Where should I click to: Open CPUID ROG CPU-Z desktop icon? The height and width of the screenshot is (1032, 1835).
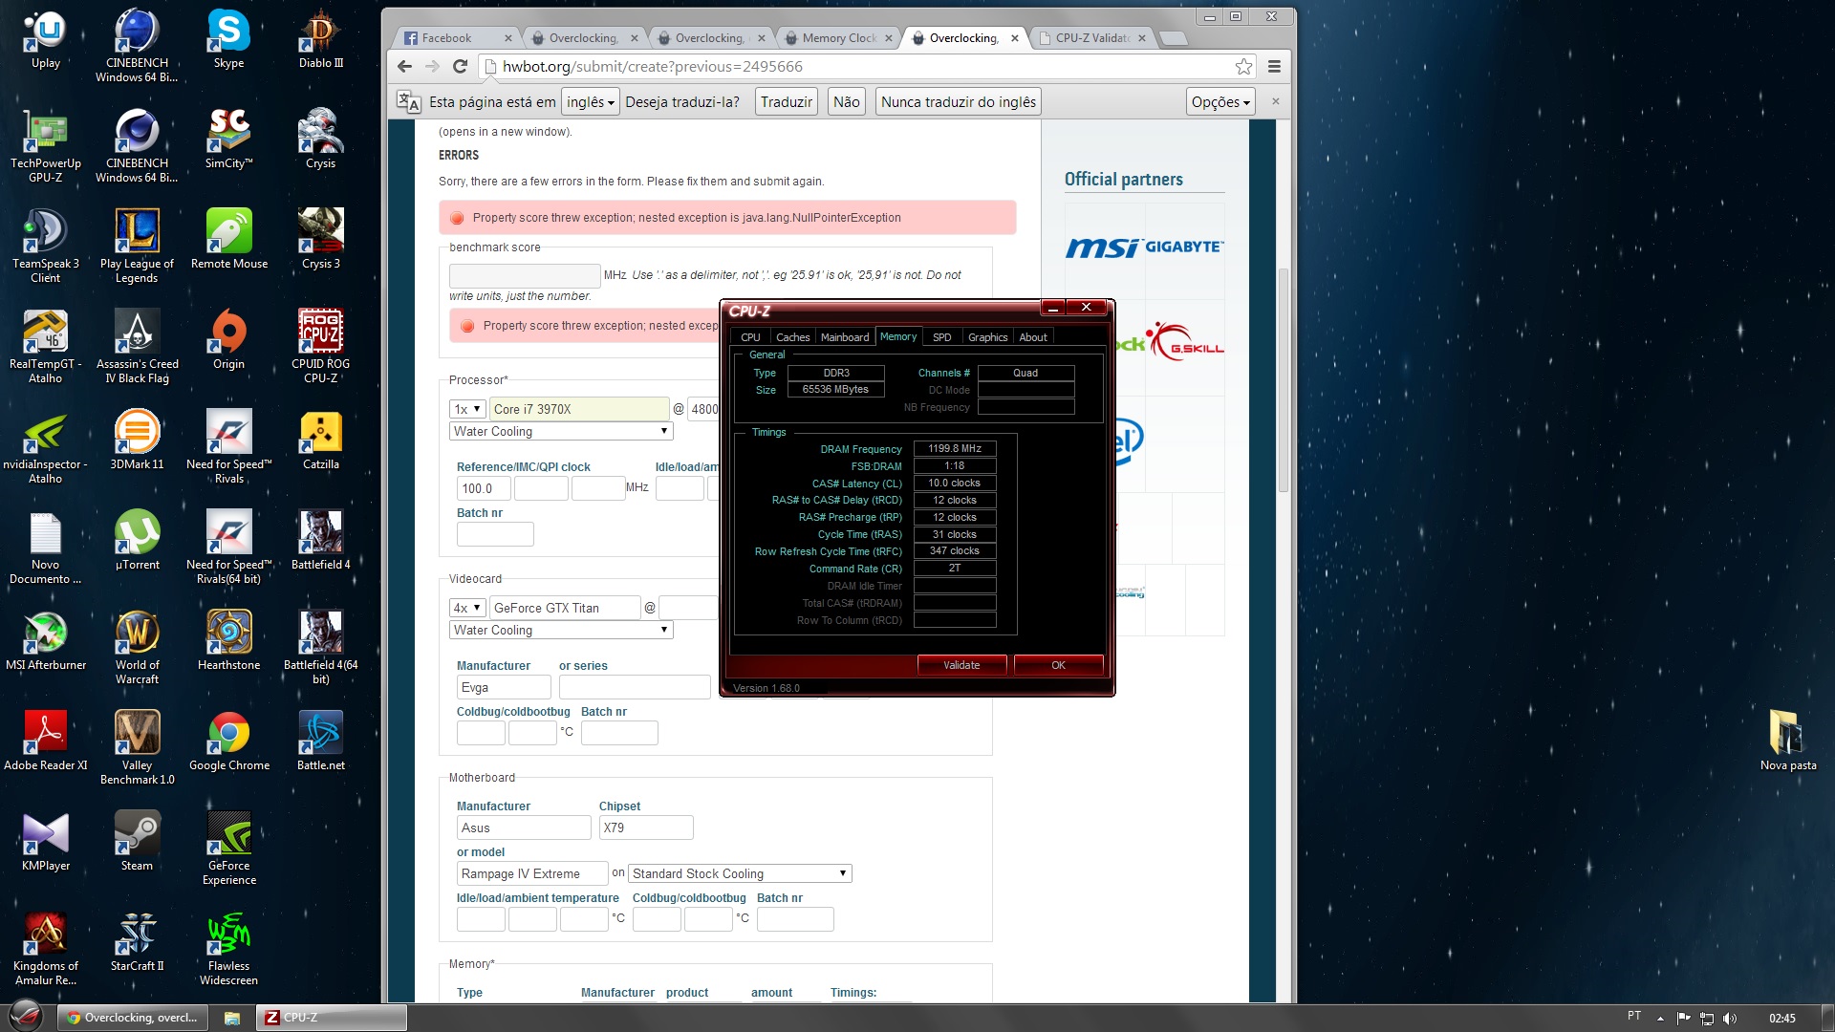pyautogui.click(x=320, y=347)
